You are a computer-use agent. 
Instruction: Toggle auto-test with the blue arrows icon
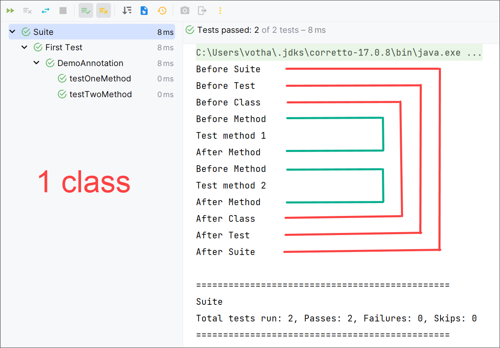45,10
